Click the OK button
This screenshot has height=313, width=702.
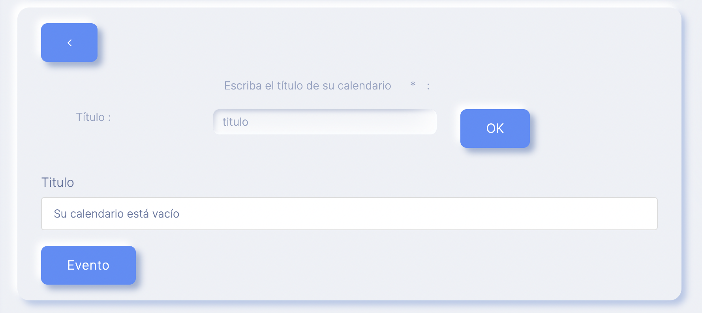(x=495, y=129)
